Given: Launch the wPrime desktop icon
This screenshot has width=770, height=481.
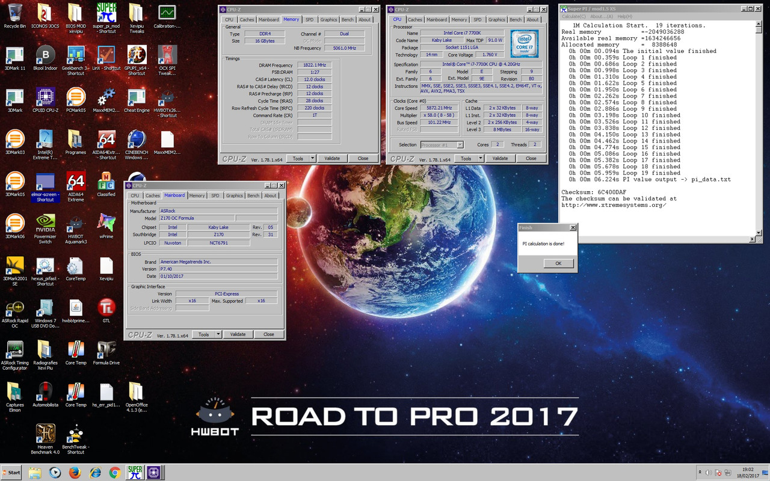Looking at the screenshot, I should pos(106,227).
